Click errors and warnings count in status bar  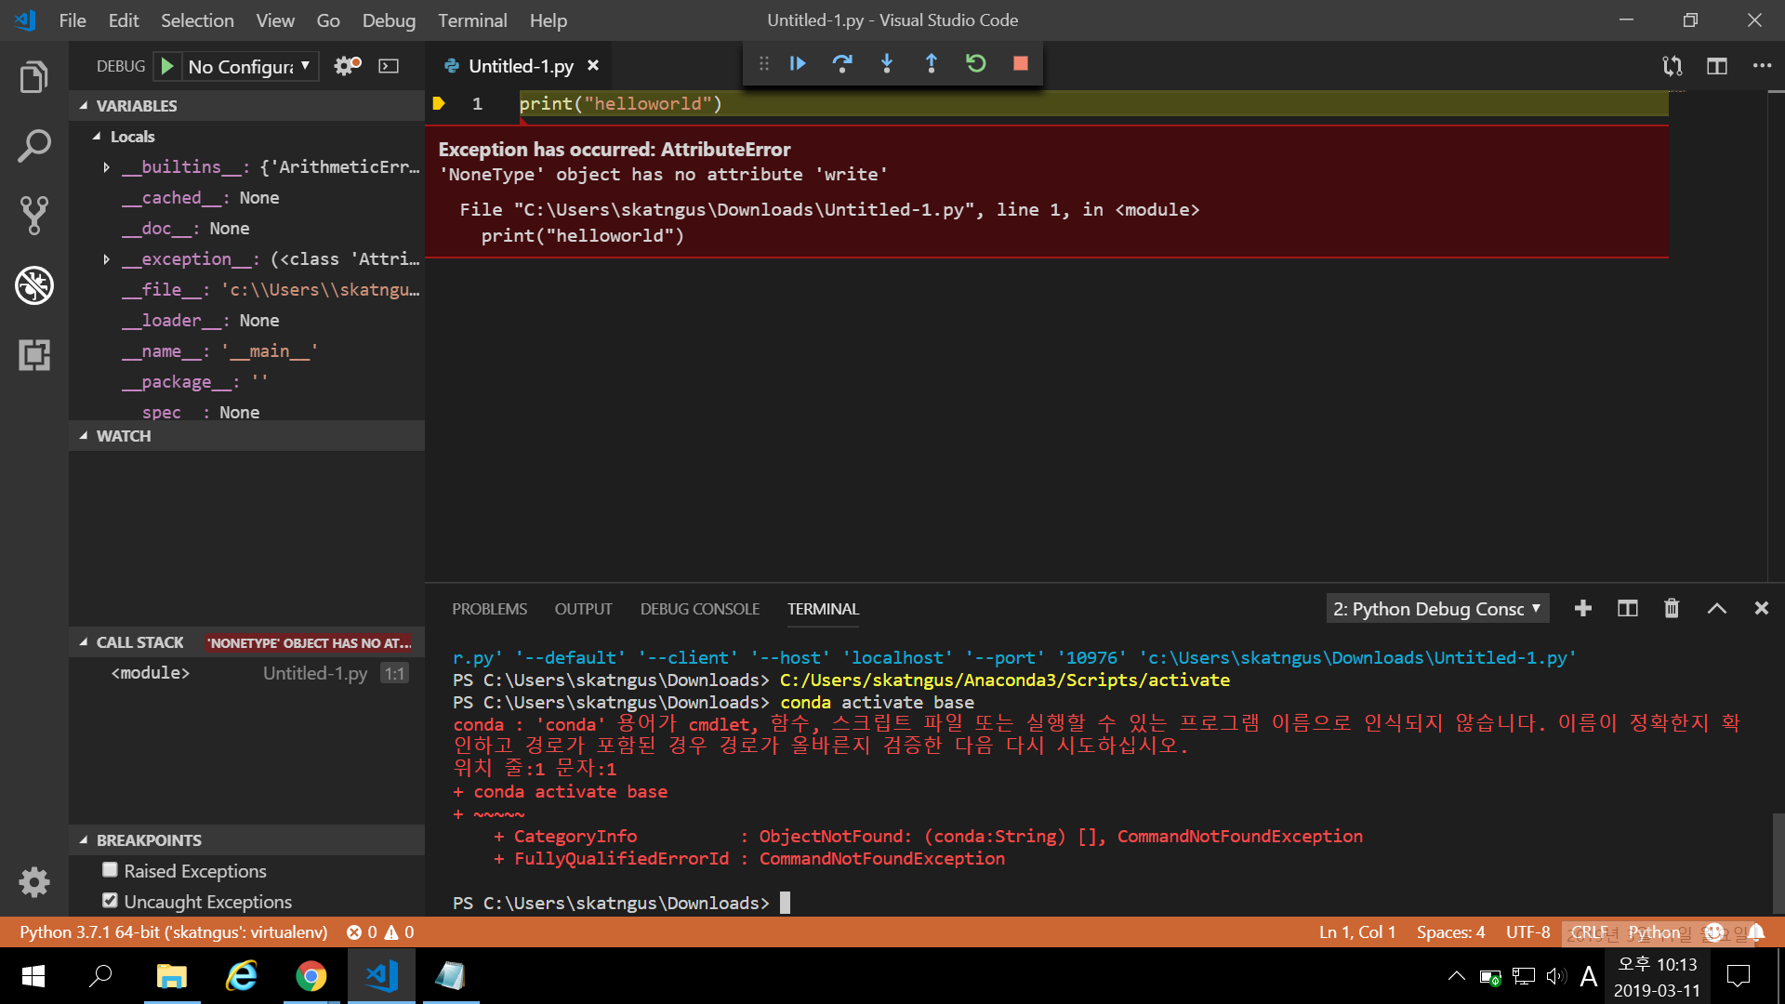coord(380,931)
